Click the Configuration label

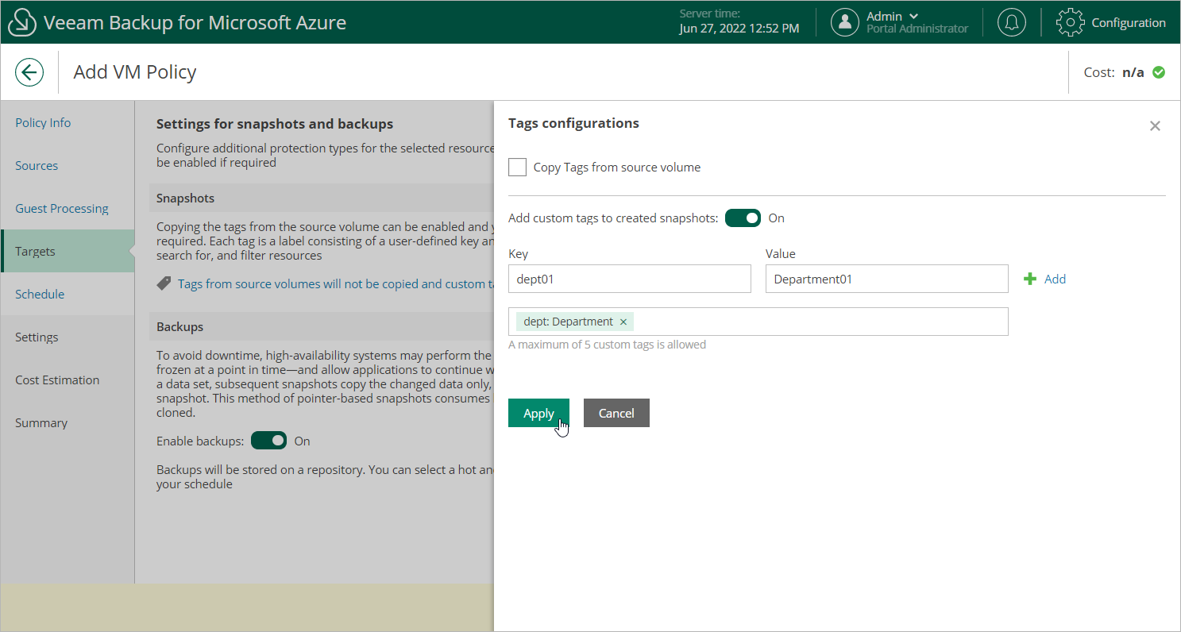click(1129, 22)
